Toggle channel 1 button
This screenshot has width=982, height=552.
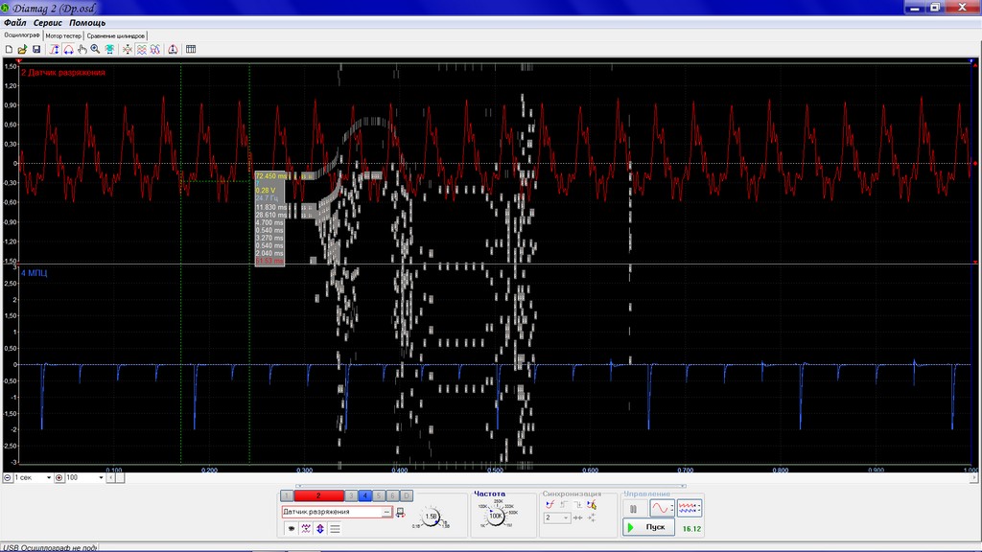pos(287,495)
